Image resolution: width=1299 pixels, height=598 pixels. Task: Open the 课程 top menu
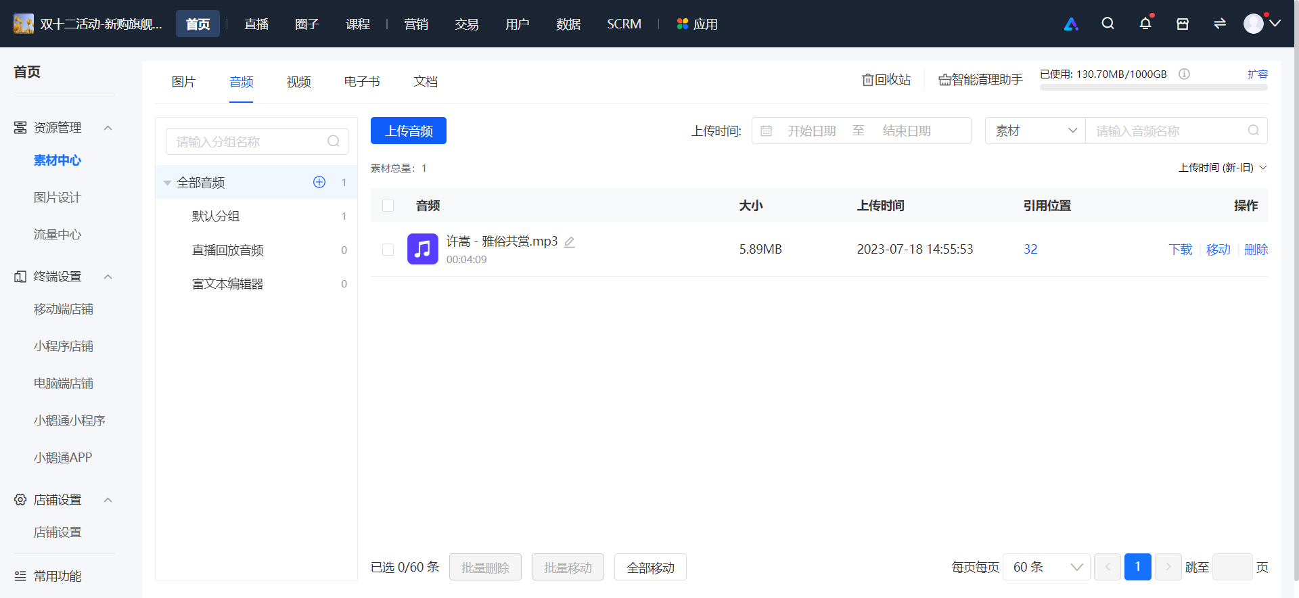[x=358, y=24]
